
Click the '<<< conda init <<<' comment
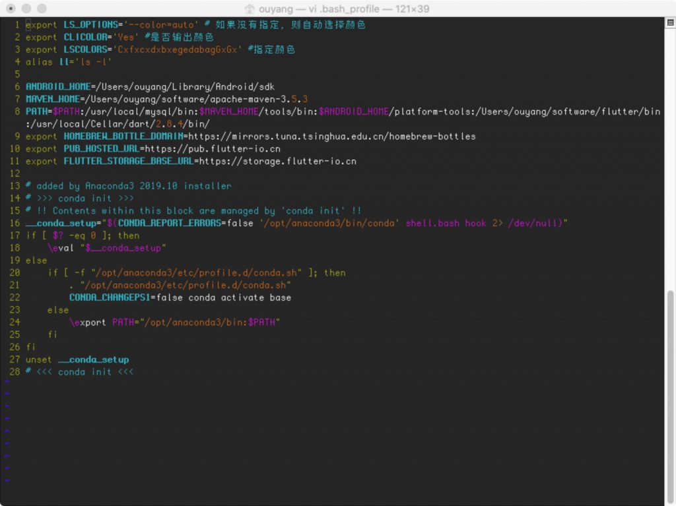tap(80, 372)
